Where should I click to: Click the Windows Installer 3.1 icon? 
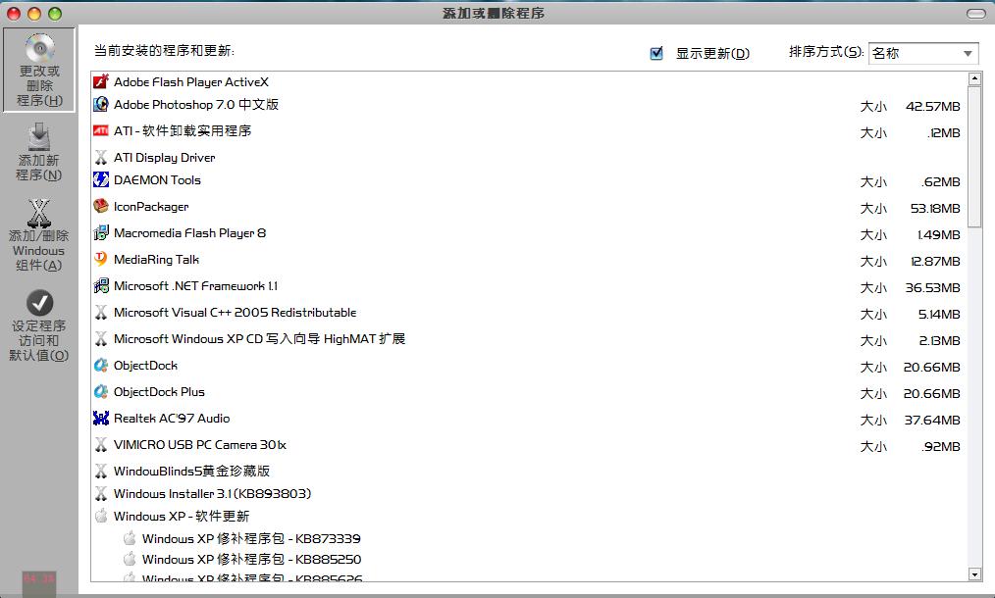pos(101,494)
